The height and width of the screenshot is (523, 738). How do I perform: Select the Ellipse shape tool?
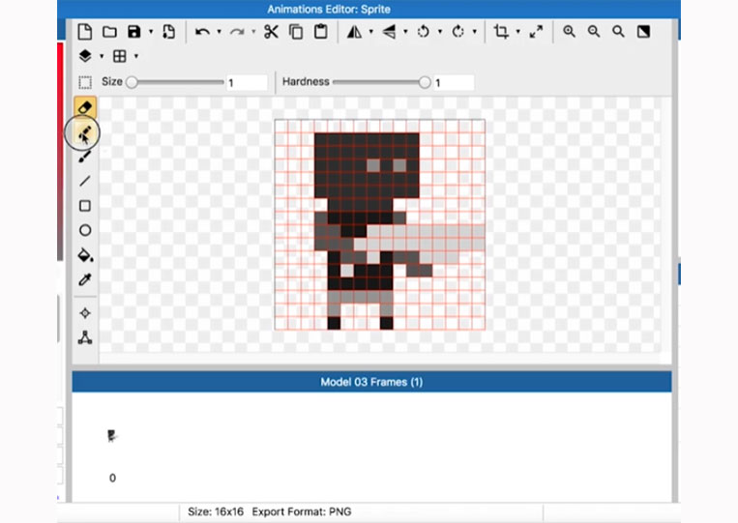tap(85, 230)
